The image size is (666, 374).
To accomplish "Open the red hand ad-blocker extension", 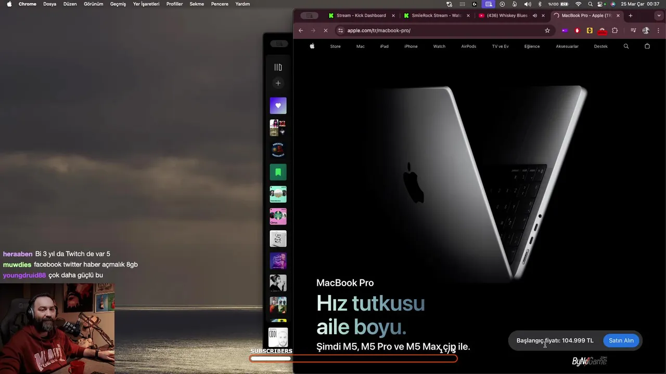I will [577, 31].
